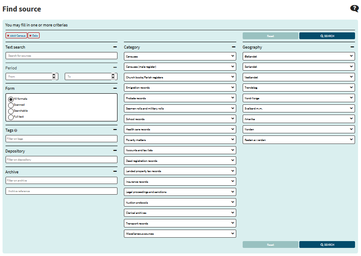Open the Church books/Parish registers dropdown
361x256 pixels.
coord(180,77)
